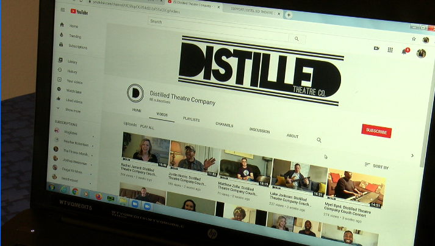Image resolution: width=435 pixels, height=246 pixels.
Task: Click the browser address bar URL
Action: [136, 7]
